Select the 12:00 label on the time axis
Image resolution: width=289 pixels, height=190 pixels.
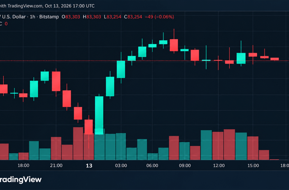219,166
